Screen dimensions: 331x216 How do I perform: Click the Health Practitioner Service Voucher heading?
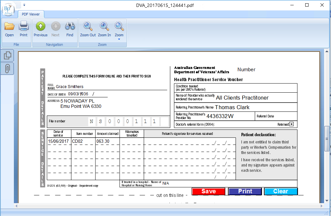pos(208,79)
